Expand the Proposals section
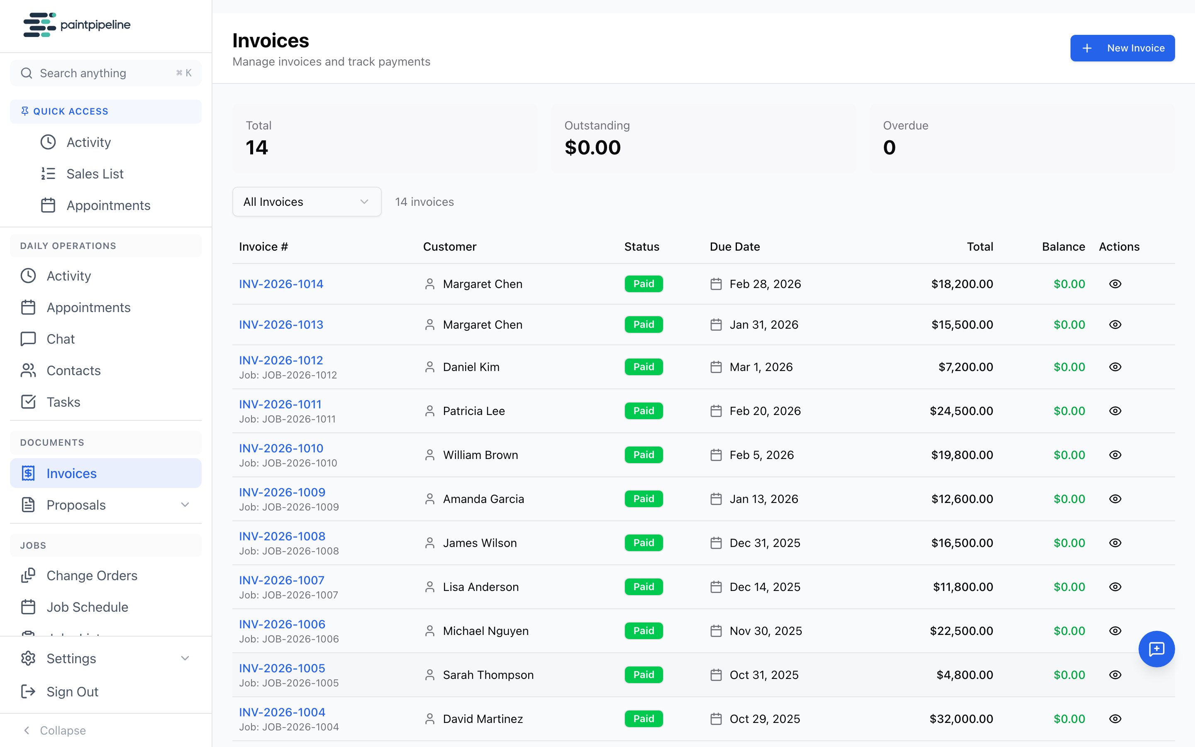This screenshot has height=747, width=1195. pos(185,505)
